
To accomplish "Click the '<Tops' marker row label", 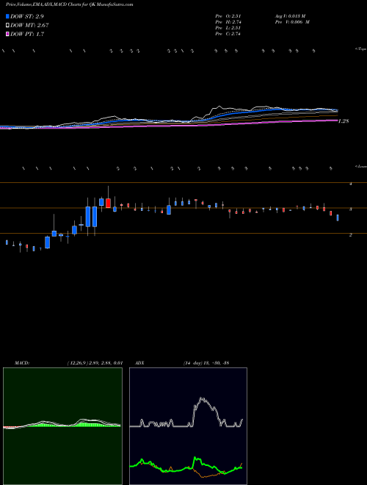I will [x=360, y=49].
